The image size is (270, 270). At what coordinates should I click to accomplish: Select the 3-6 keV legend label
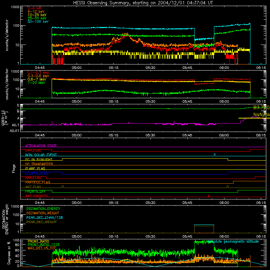pos(35,8)
